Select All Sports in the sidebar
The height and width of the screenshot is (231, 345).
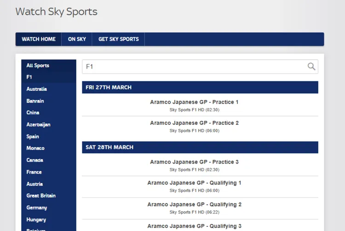49,65
